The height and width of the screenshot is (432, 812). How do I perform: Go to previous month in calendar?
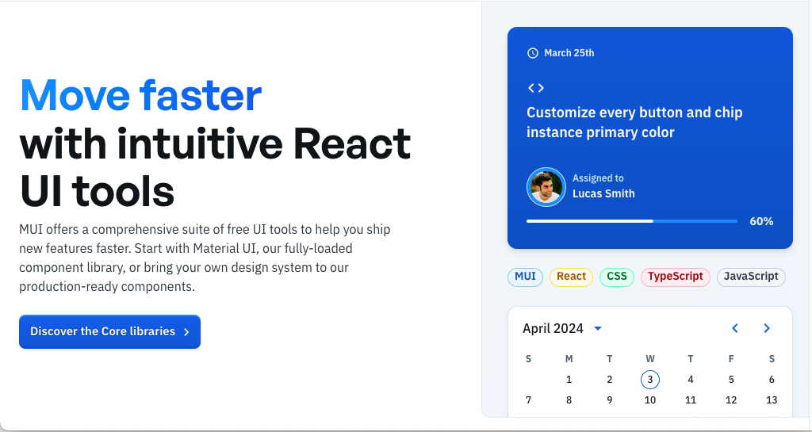[x=735, y=328]
